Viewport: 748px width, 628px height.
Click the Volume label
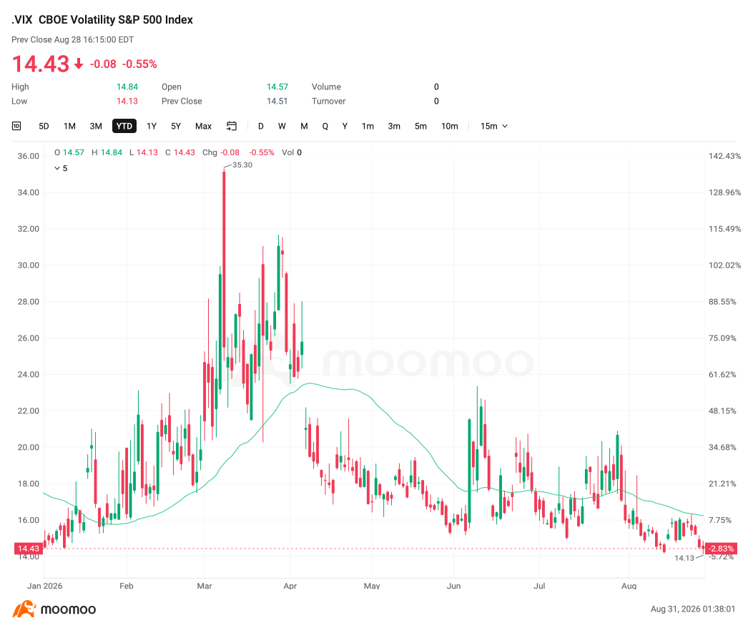[x=326, y=87]
